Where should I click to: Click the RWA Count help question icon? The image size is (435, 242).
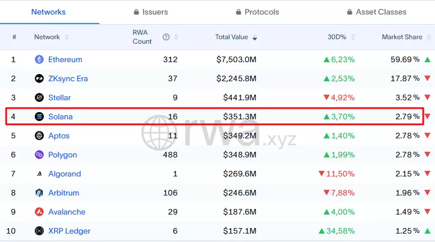tap(166, 37)
